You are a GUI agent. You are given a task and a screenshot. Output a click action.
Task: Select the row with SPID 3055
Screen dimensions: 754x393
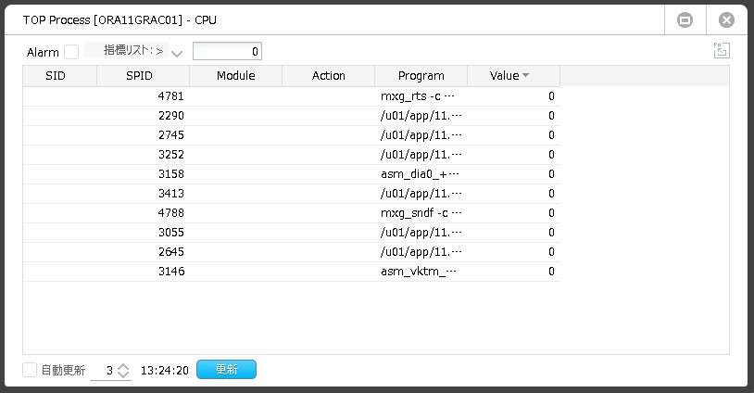292,233
